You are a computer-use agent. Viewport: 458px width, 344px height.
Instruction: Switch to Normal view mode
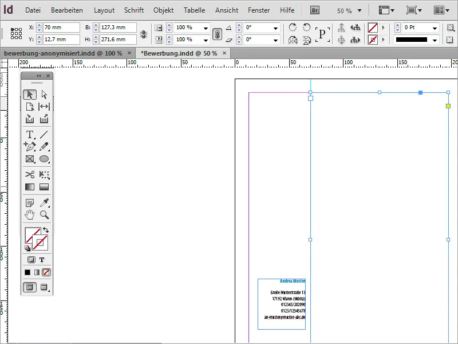coord(30,287)
